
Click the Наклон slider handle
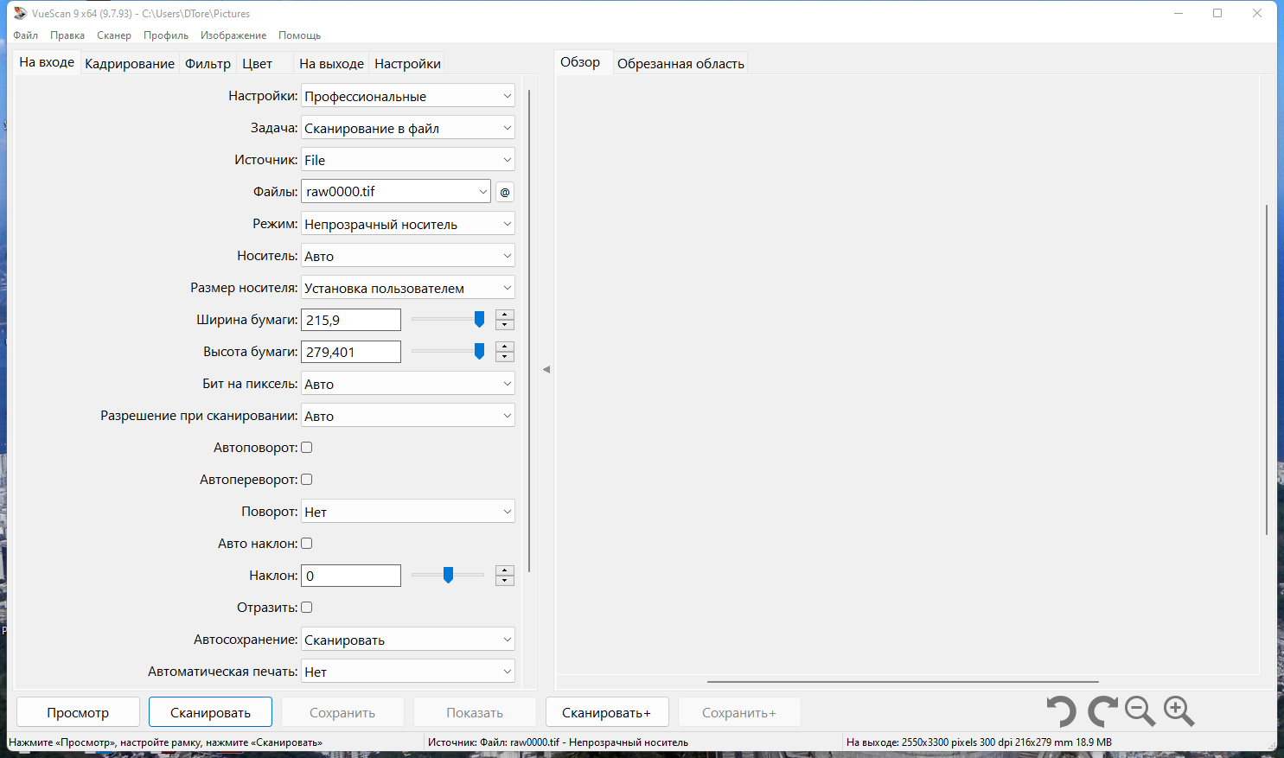(448, 576)
